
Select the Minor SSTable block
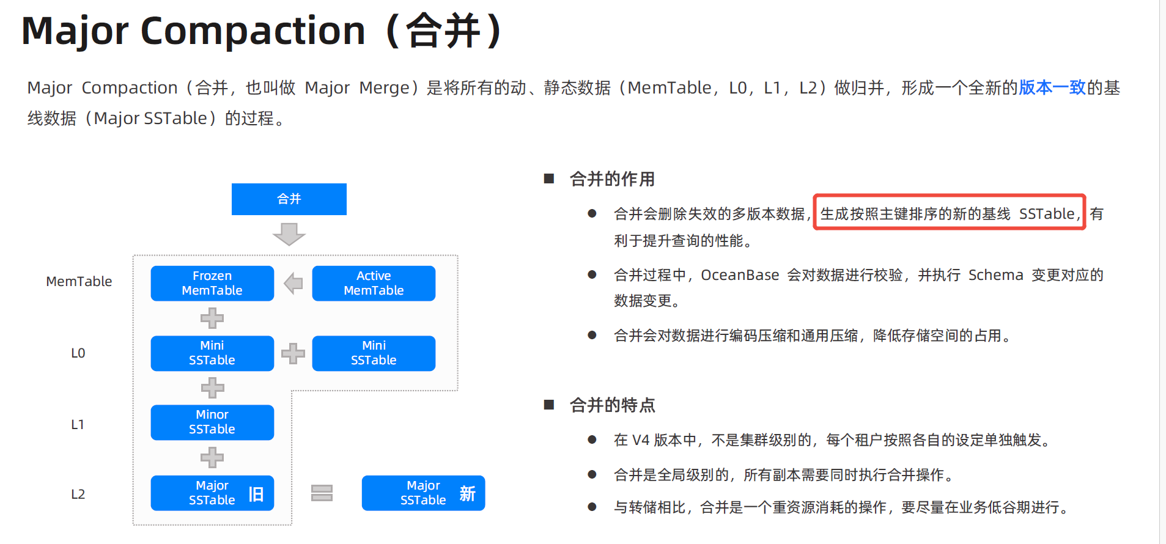point(212,422)
